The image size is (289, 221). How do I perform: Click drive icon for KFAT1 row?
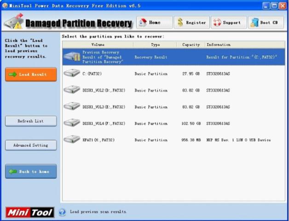pos(72,139)
